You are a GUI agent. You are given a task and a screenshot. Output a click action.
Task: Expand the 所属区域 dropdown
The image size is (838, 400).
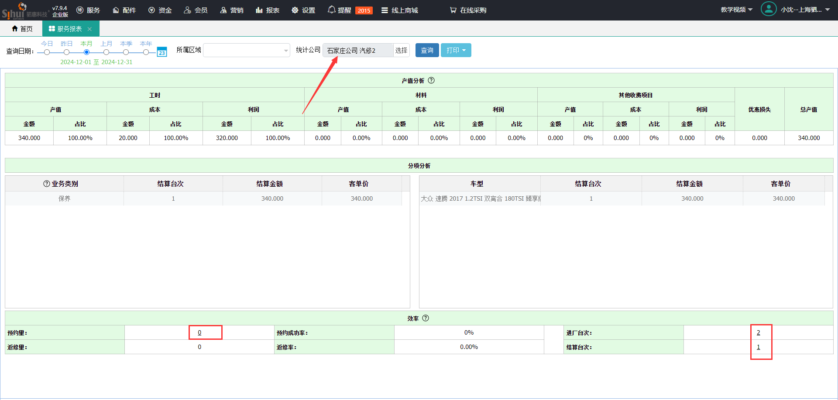click(247, 50)
